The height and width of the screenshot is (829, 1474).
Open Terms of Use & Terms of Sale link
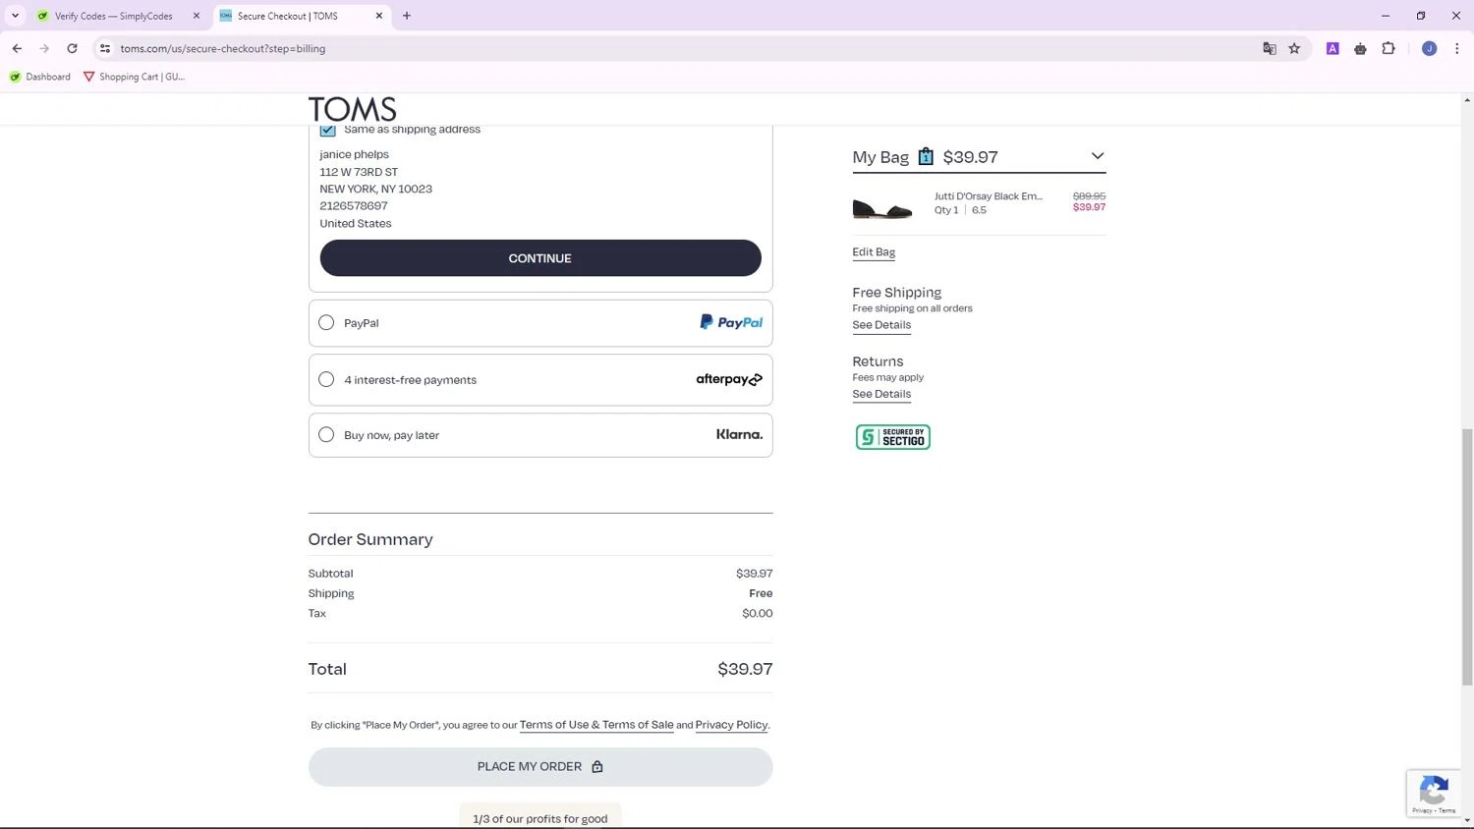pyautogui.click(x=596, y=725)
